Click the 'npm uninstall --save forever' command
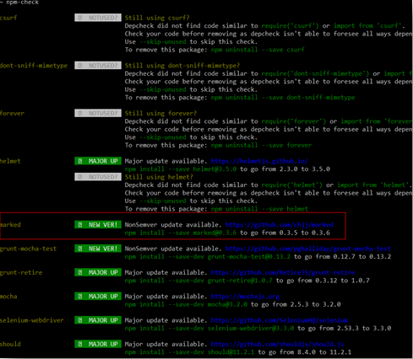413x359 pixels. pos(261,145)
